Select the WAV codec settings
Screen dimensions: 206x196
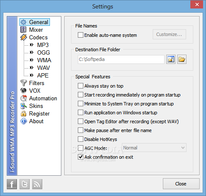tap(44, 68)
